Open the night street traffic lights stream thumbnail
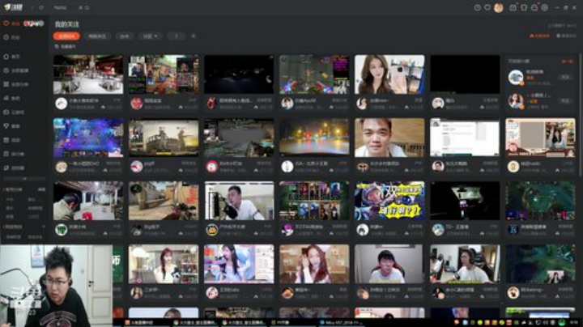This screenshot has width=583, height=327. pyautogui.click(x=314, y=138)
